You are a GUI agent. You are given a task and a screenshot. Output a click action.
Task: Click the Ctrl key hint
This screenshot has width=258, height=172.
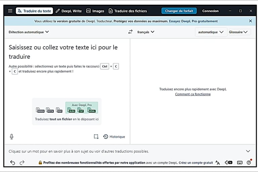(x=105, y=66)
